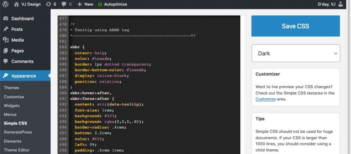Click the plus New content icon
This screenshot has height=154, width=351.
(79, 4)
